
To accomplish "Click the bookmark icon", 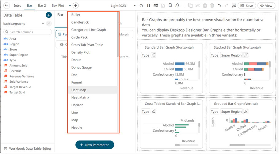I will pos(170,6).
